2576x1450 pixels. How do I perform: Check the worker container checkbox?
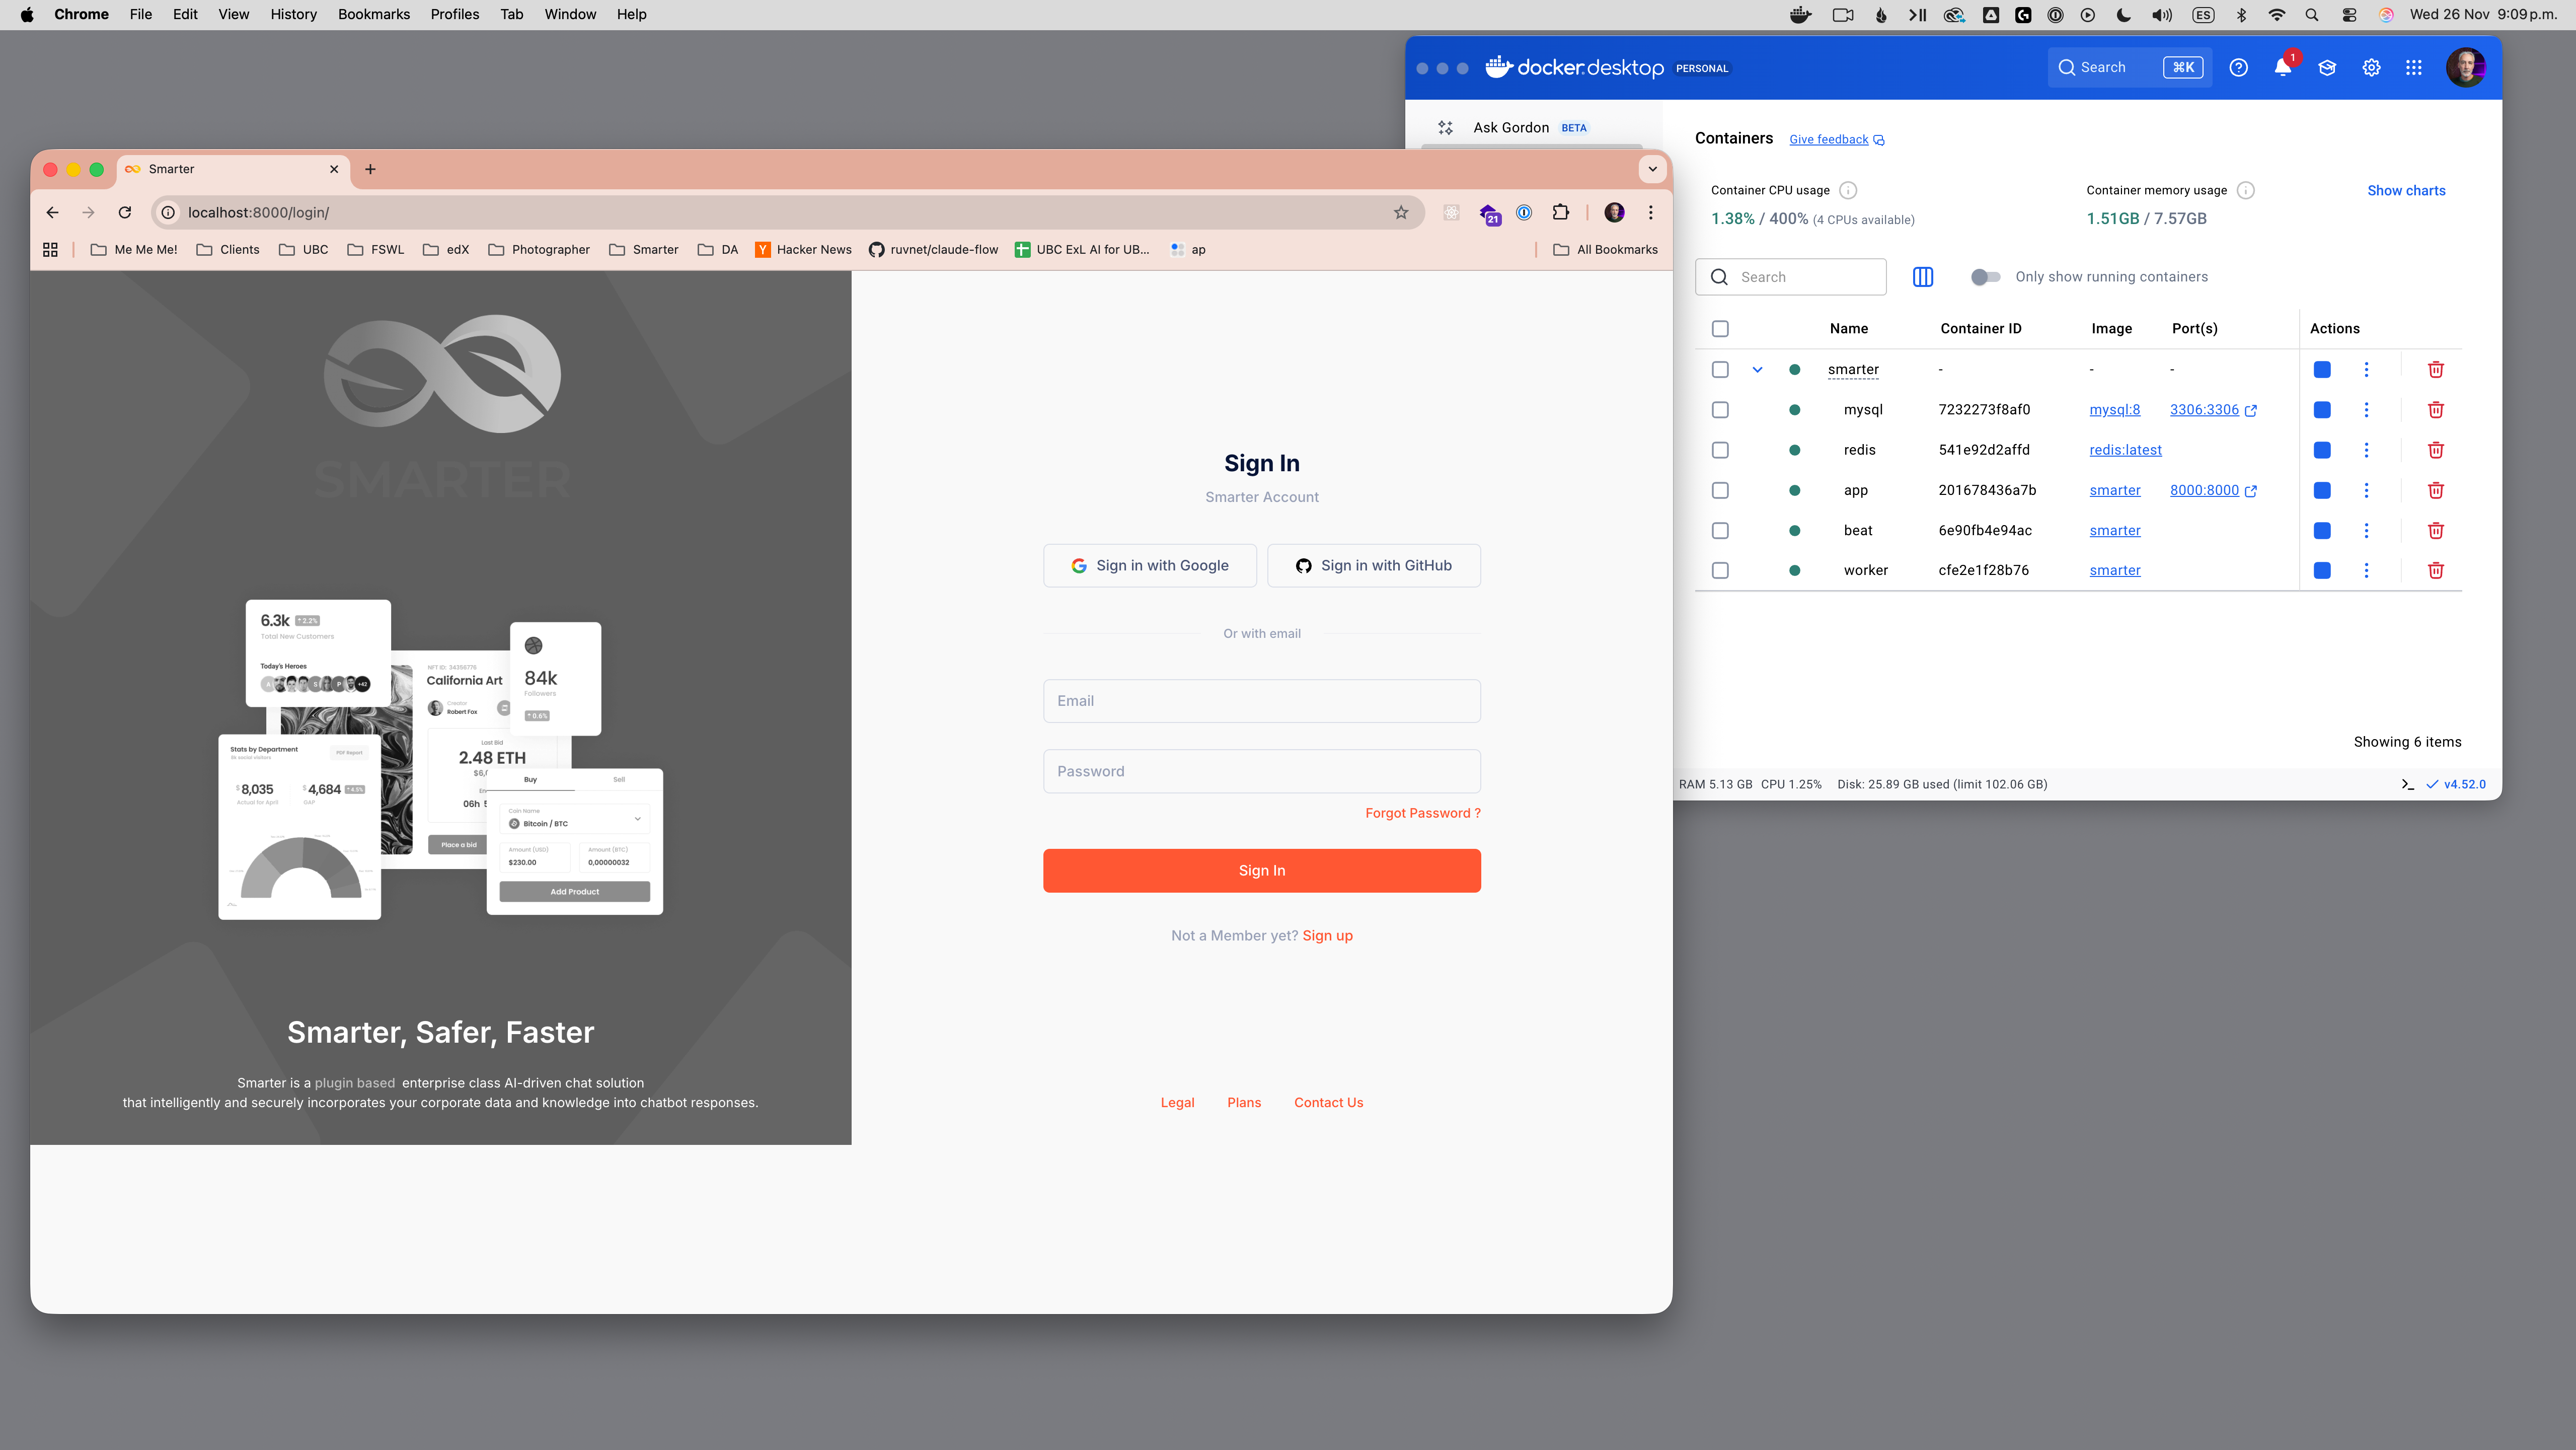tap(1720, 570)
